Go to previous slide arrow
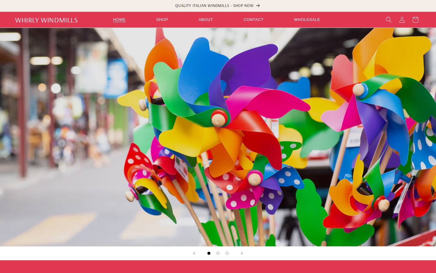 (x=194, y=253)
